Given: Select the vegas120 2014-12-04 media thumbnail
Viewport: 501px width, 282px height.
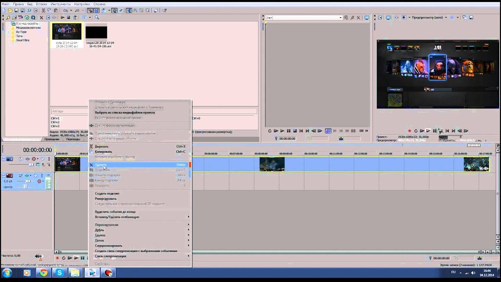Looking at the screenshot, I should [x=96, y=33].
